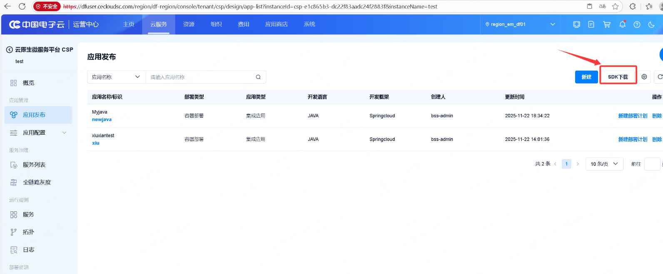Expand the 应用名称 filter dropdown
The image size is (663, 274).
[116, 77]
